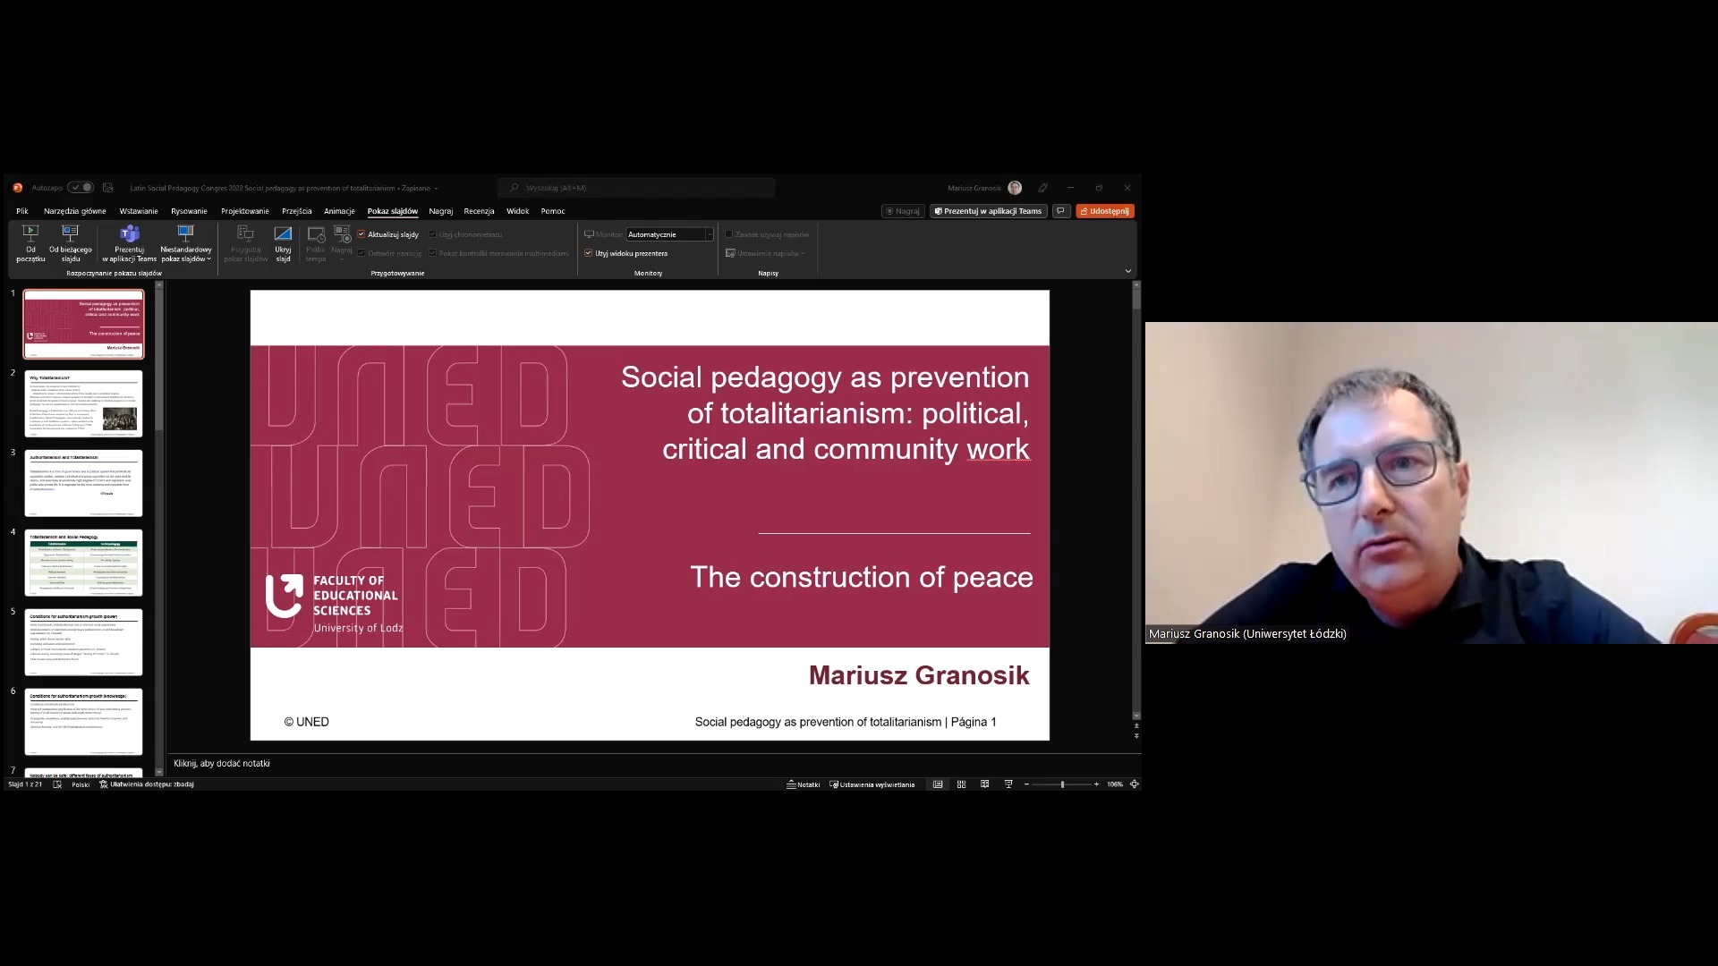The image size is (1718, 966).
Task: Open Pomoc tab
Action: (x=553, y=211)
